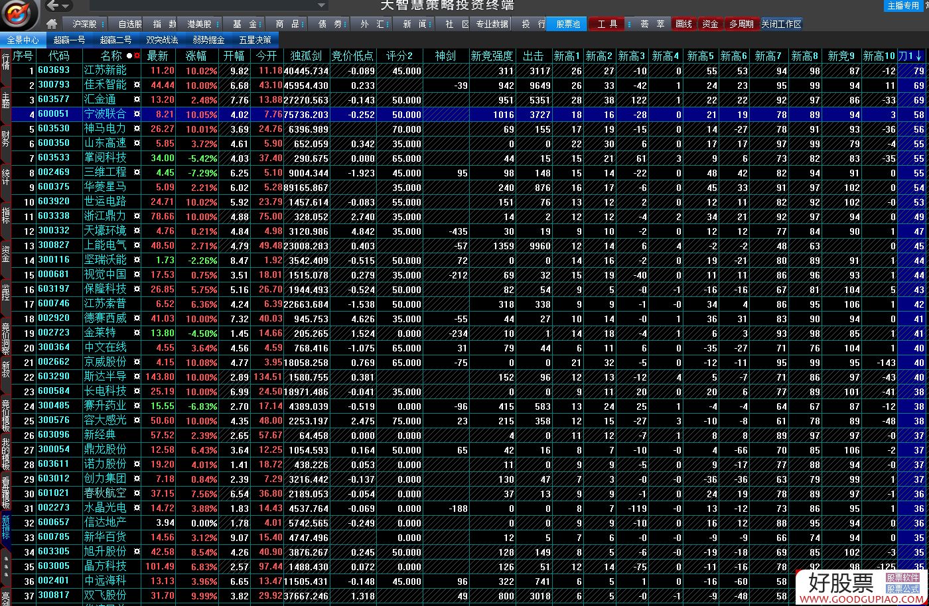Click the star marker beside 天壕环境
This screenshot has height=606, width=929.
click(x=137, y=231)
